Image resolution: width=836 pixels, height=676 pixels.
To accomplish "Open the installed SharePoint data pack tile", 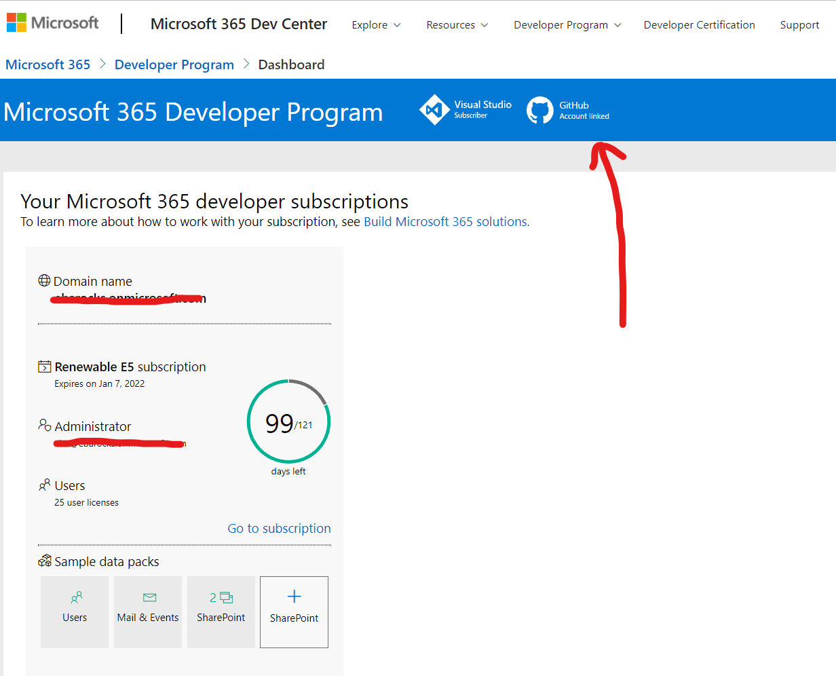I will 221,612.
